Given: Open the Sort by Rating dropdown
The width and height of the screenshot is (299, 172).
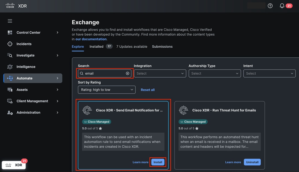Looking at the screenshot, I should coord(107,90).
